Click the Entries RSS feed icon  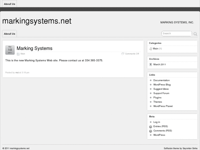point(151,127)
